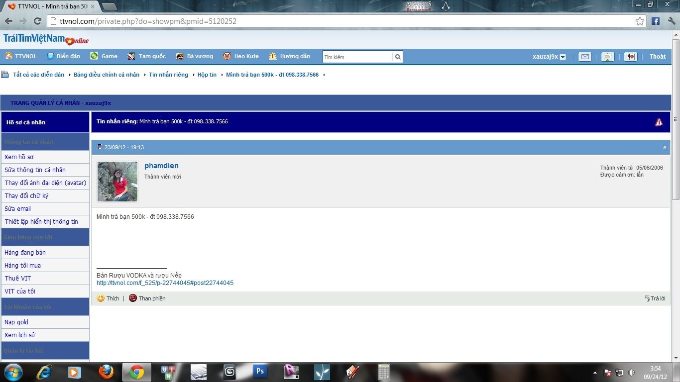Click Trả lời to reply
680x382 pixels.
point(655,298)
